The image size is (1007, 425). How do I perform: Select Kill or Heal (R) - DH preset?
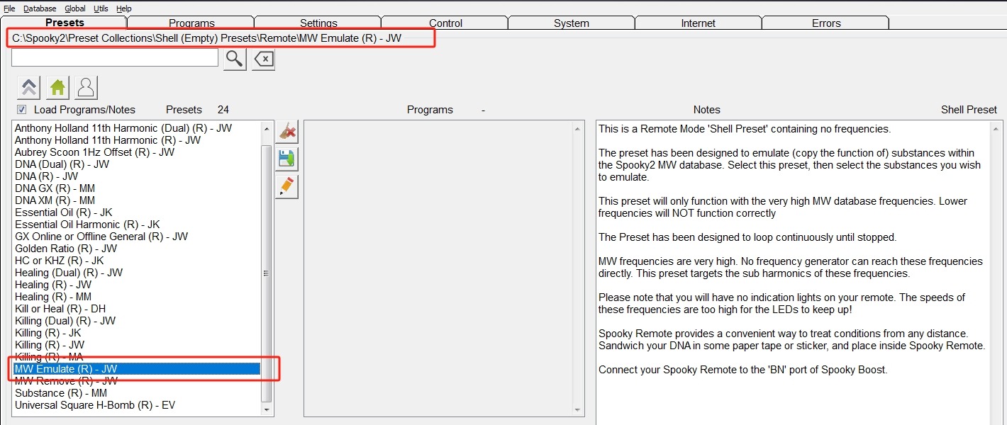click(x=60, y=309)
